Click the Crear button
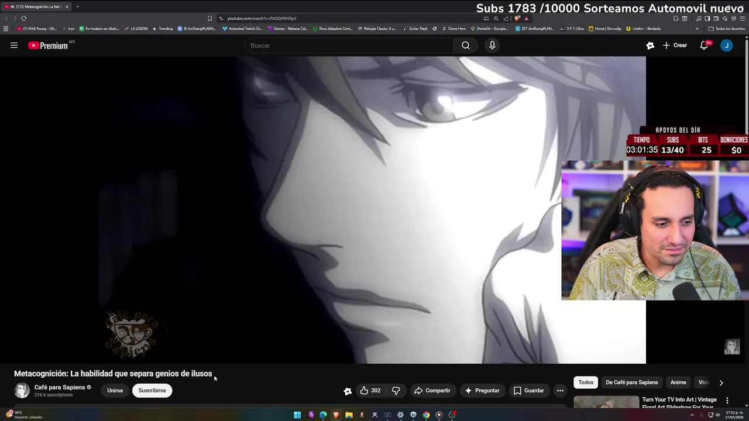 [675, 45]
